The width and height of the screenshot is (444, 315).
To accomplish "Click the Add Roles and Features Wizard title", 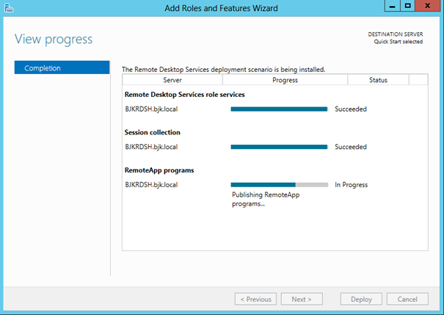I will (221, 8).
